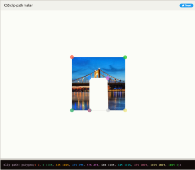This screenshot has height=170, width=195.
Task: Click the blue "33% 39%" coordinate value
Action: (78, 165)
